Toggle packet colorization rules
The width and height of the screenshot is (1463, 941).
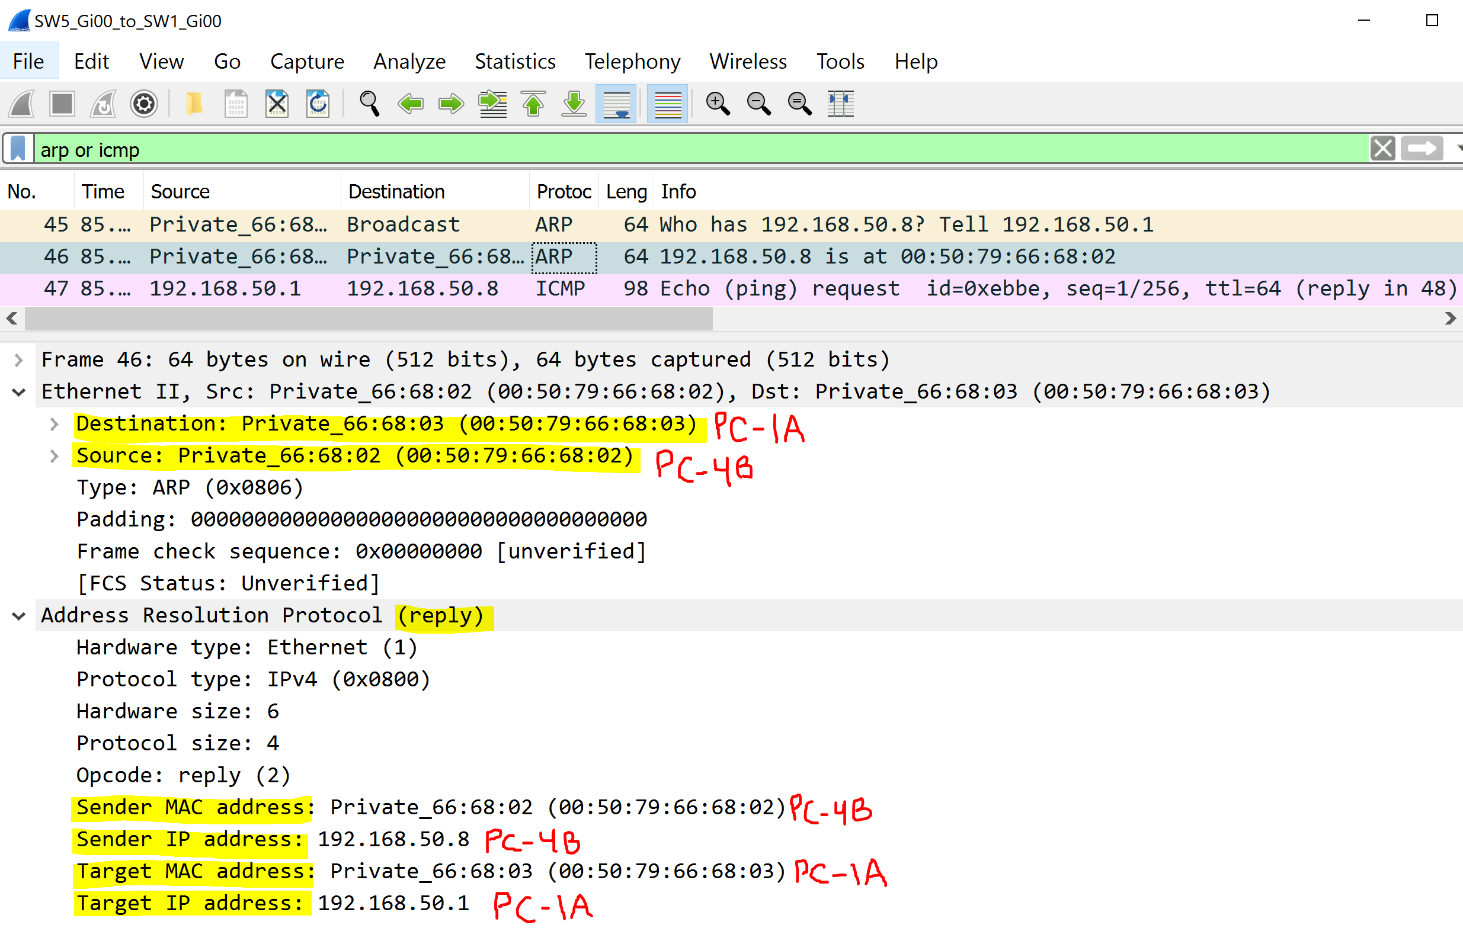pos(667,104)
